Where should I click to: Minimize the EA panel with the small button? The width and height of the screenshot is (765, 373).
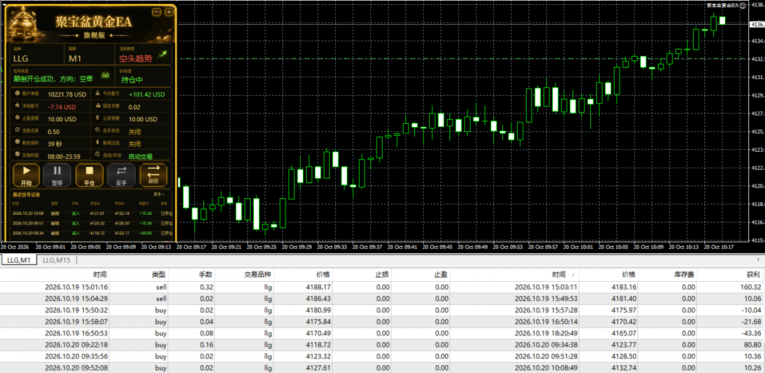(x=158, y=12)
